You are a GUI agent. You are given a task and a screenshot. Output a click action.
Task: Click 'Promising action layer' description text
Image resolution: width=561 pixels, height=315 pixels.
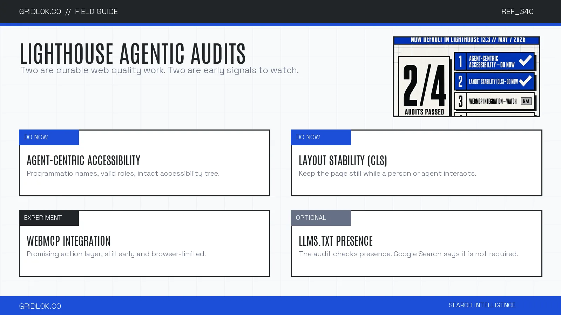tap(116, 254)
